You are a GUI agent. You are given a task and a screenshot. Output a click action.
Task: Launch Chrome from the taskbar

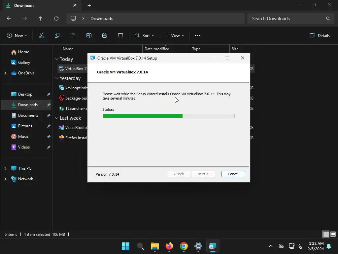pos(184,246)
